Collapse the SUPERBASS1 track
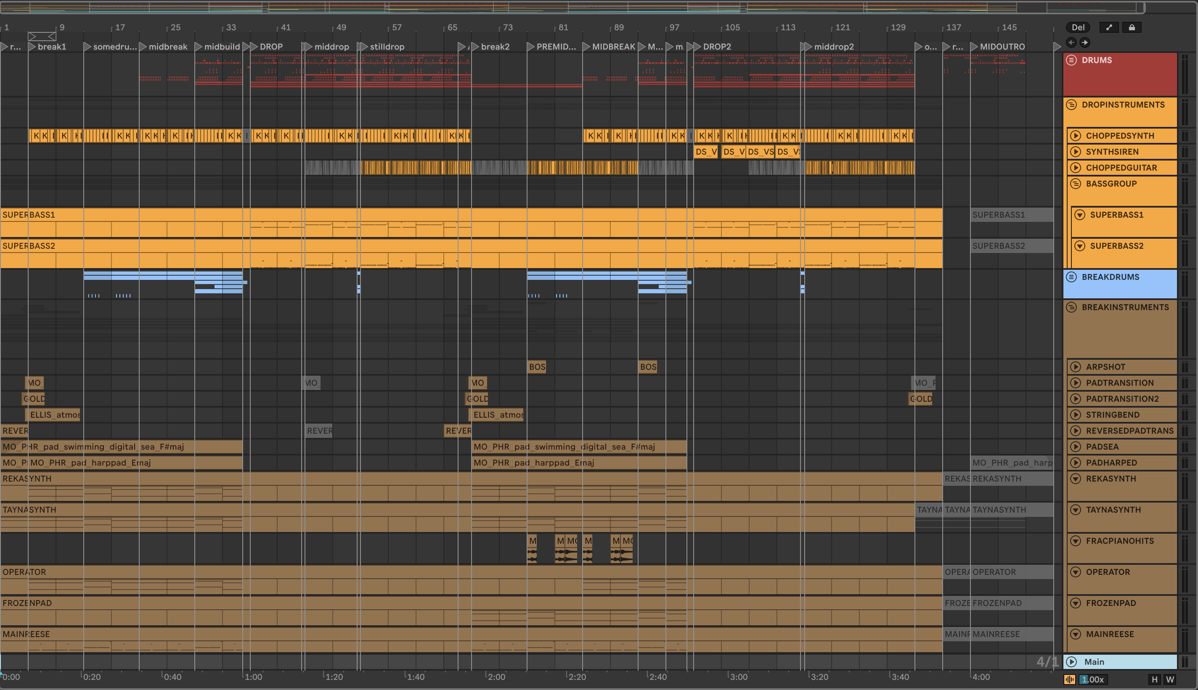Image resolution: width=1198 pixels, height=690 pixels. pos(1080,215)
